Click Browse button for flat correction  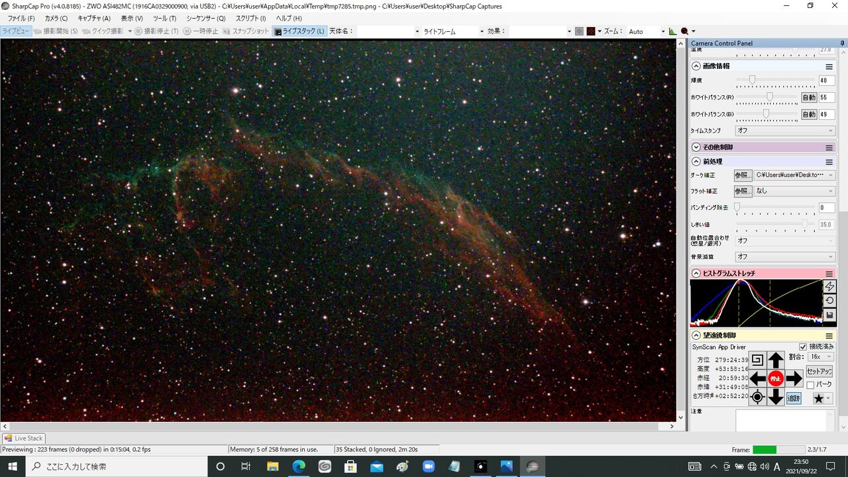[743, 191]
